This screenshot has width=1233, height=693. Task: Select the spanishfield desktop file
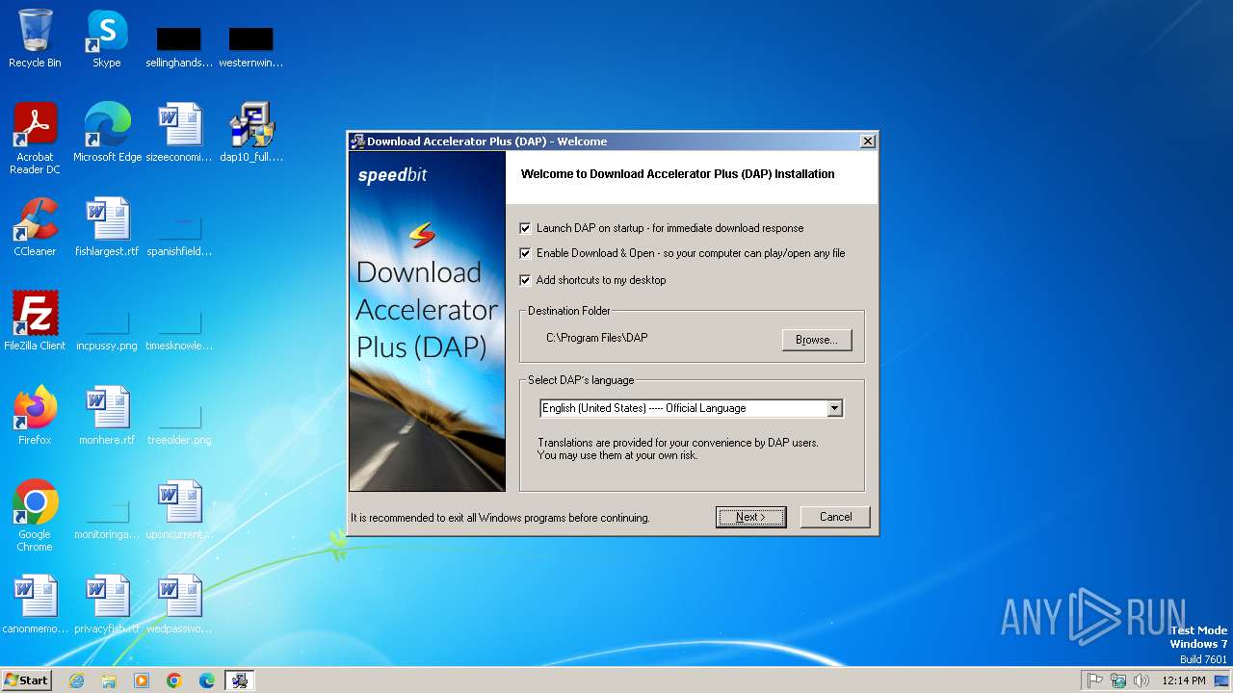point(179,235)
